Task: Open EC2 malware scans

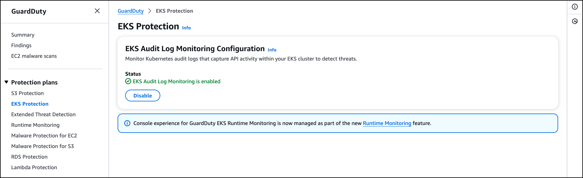Action: coord(34,56)
